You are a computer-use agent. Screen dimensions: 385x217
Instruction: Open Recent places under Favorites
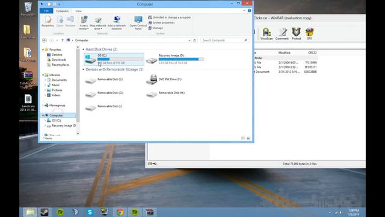click(x=58, y=64)
